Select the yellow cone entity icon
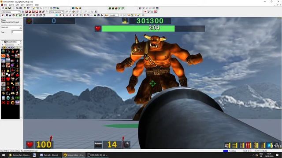282x158 pixels. coord(8,70)
